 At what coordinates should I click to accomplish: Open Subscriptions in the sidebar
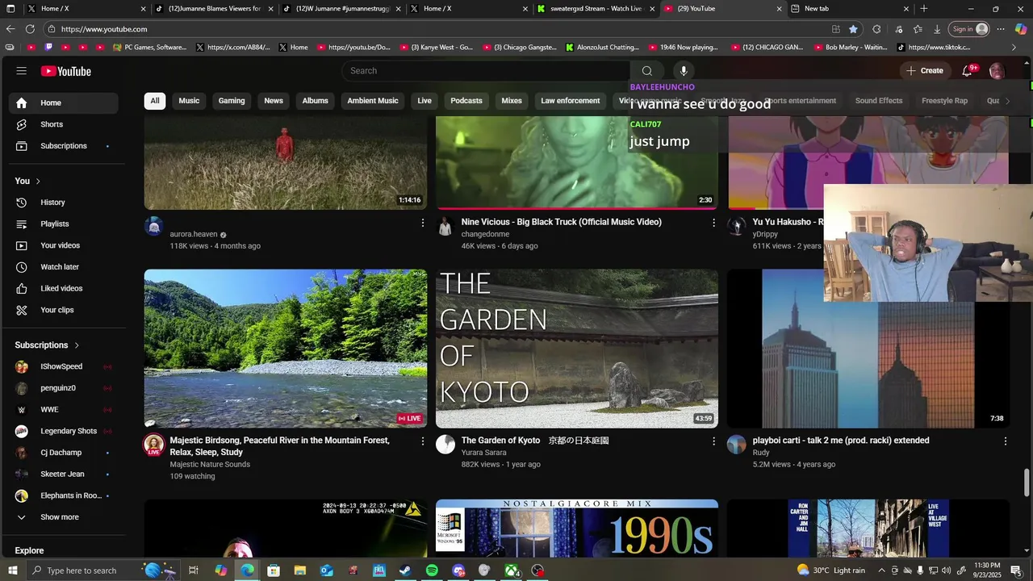(x=64, y=146)
